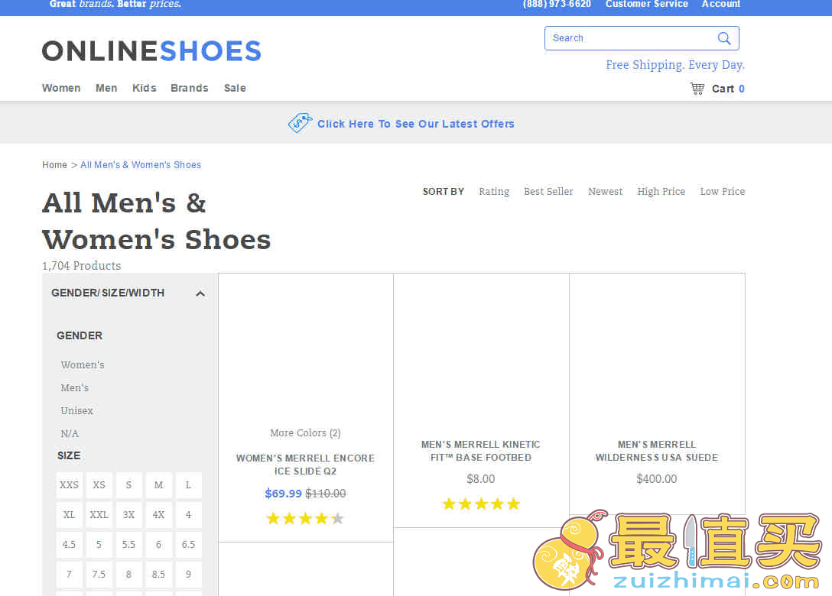Select size 6.5
This screenshot has height=596, width=832.
188,544
